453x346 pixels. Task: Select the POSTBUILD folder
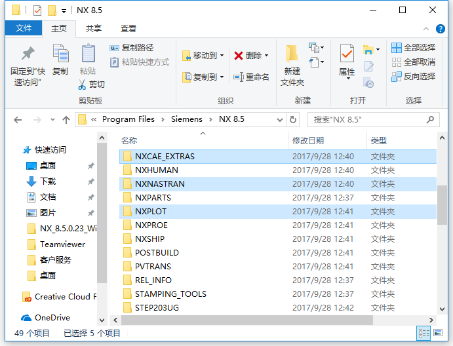tap(278, 253)
